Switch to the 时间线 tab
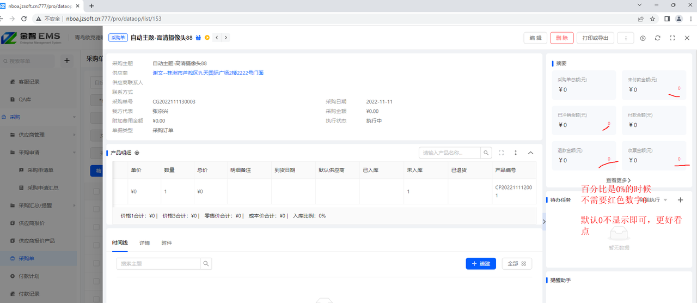 120,243
